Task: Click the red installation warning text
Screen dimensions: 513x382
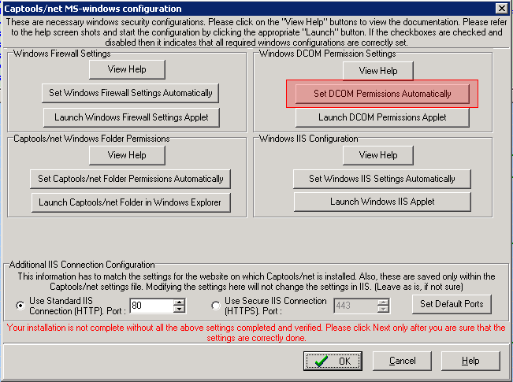Action: tap(256, 332)
